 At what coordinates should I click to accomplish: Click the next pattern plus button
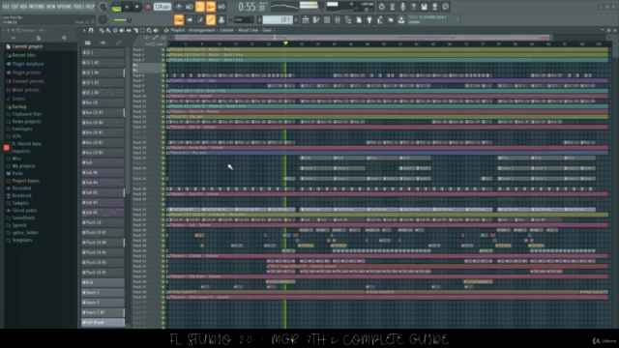[296, 19]
